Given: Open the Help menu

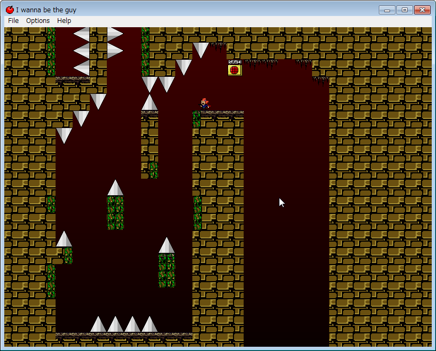Looking at the screenshot, I should [64, 21].
